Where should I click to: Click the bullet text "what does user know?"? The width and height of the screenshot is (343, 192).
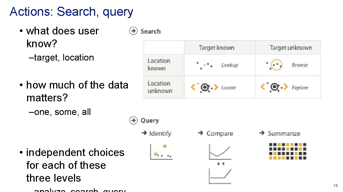(x=62, y=37)
